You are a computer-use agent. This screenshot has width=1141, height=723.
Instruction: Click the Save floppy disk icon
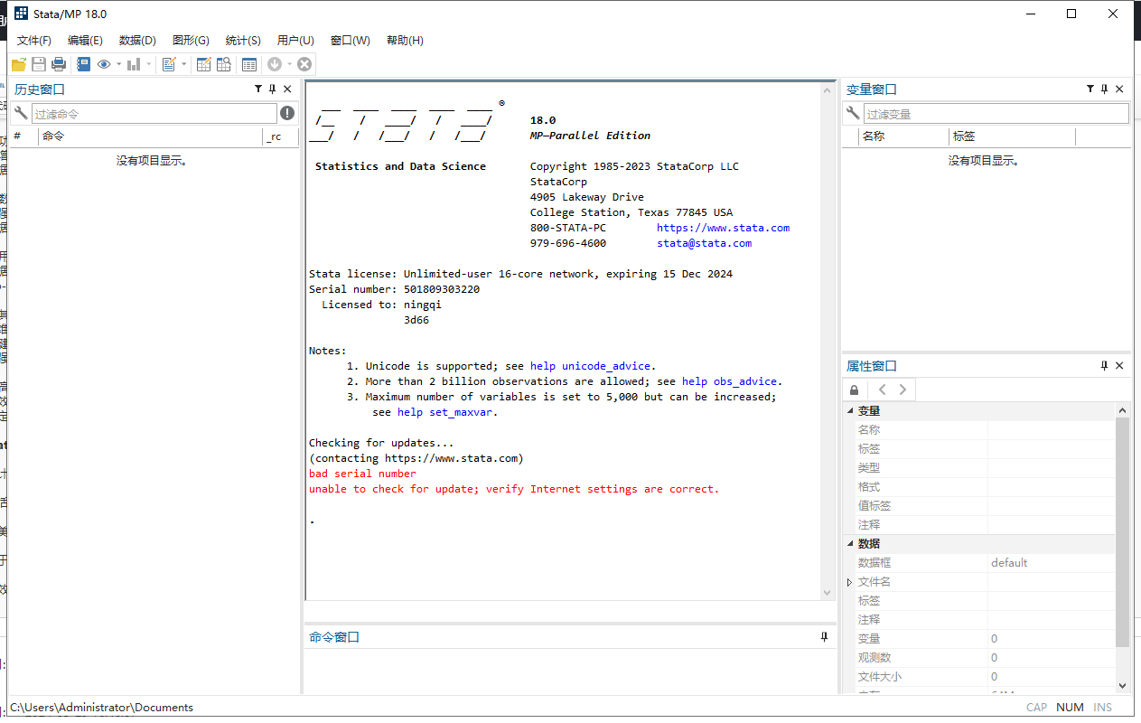pos(39,64)
